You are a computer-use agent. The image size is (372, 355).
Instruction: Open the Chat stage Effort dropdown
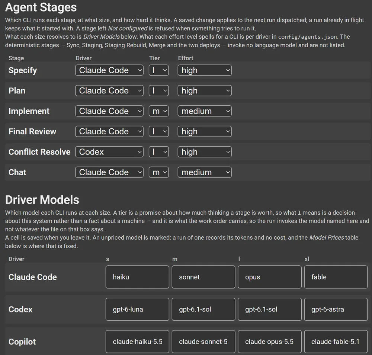pos(205,172)
